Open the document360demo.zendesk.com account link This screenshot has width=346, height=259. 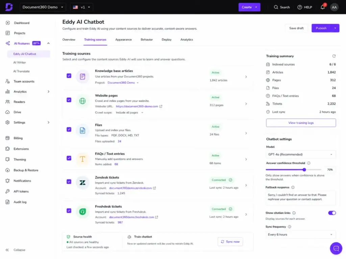(130, 188)
